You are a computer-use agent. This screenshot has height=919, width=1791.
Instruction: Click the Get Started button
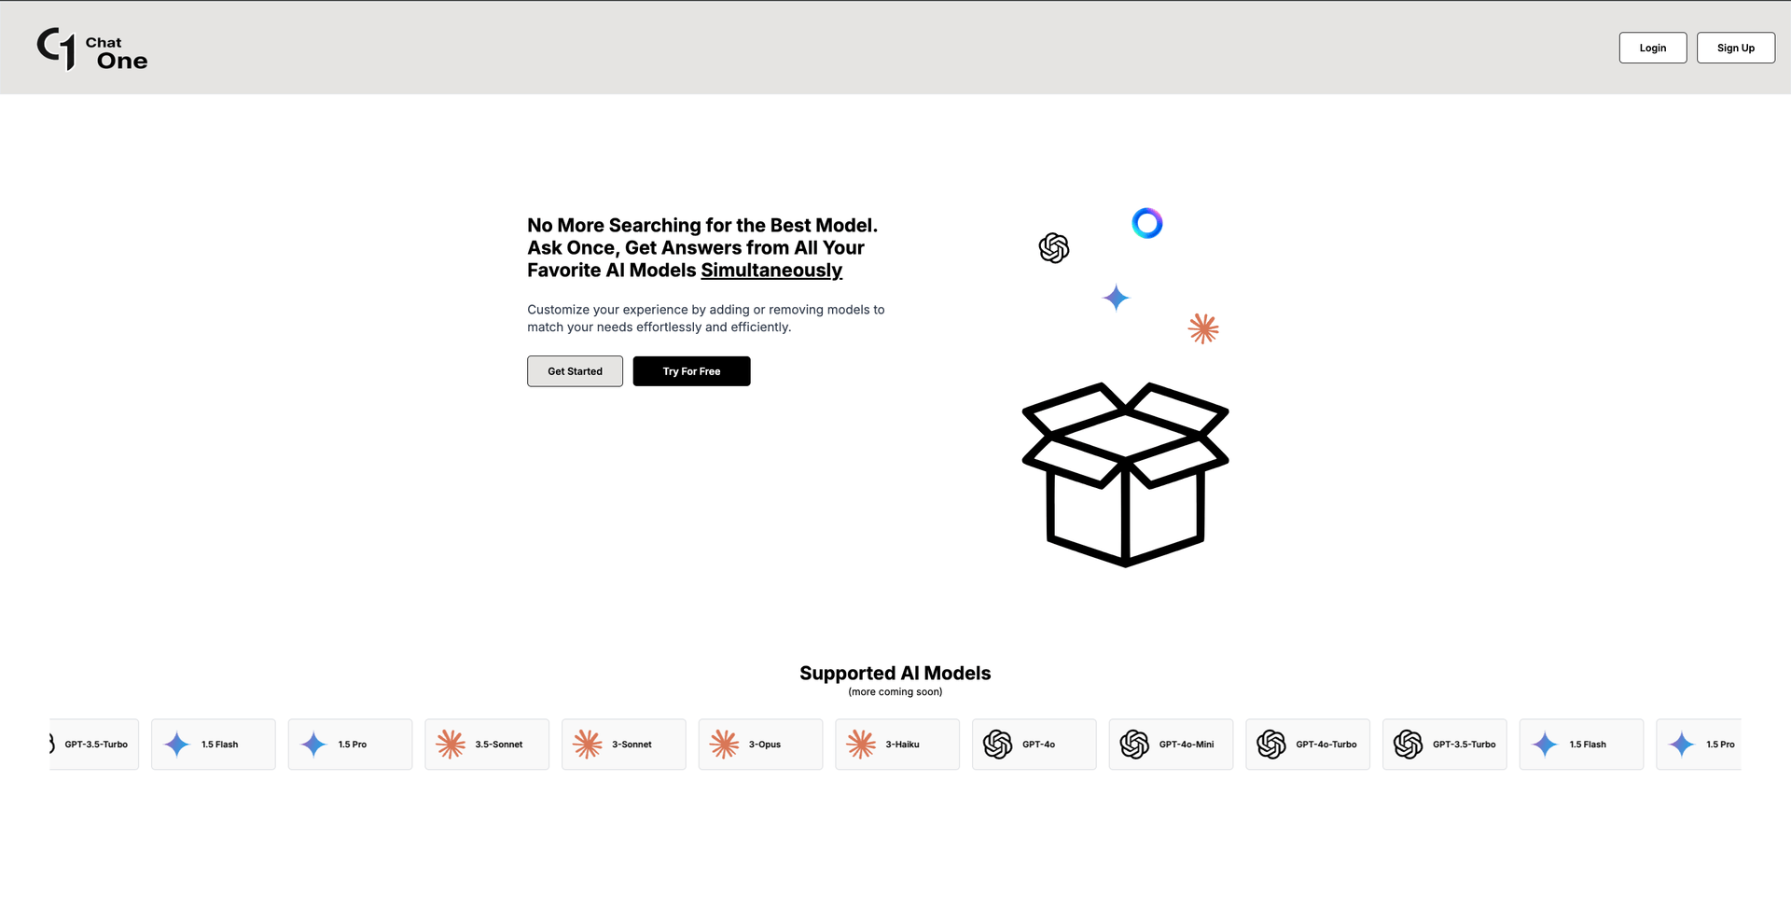tap(575, 371)
